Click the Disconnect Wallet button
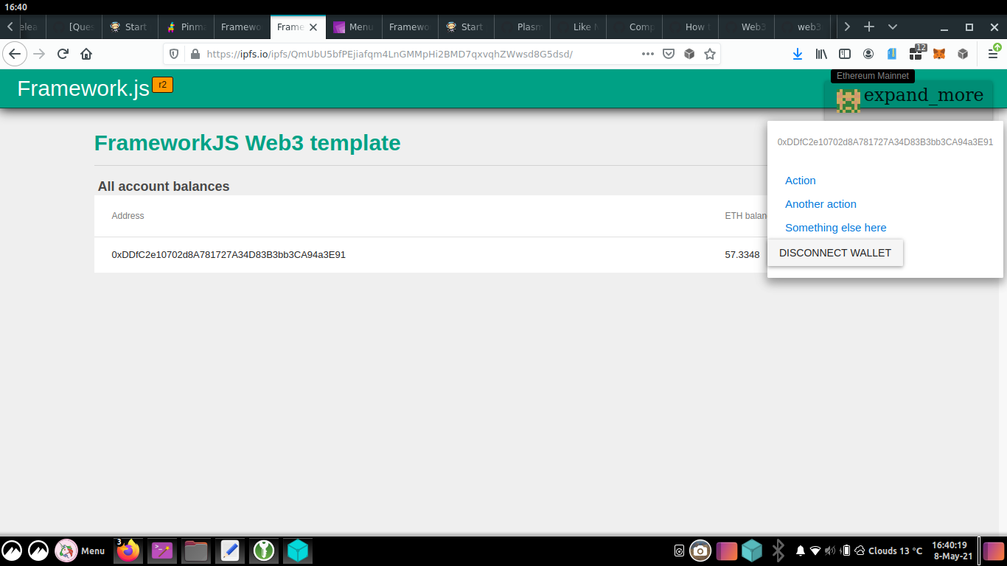This screenshot has height=566, width=1007. pyautogui.click(x=835, y=253)
